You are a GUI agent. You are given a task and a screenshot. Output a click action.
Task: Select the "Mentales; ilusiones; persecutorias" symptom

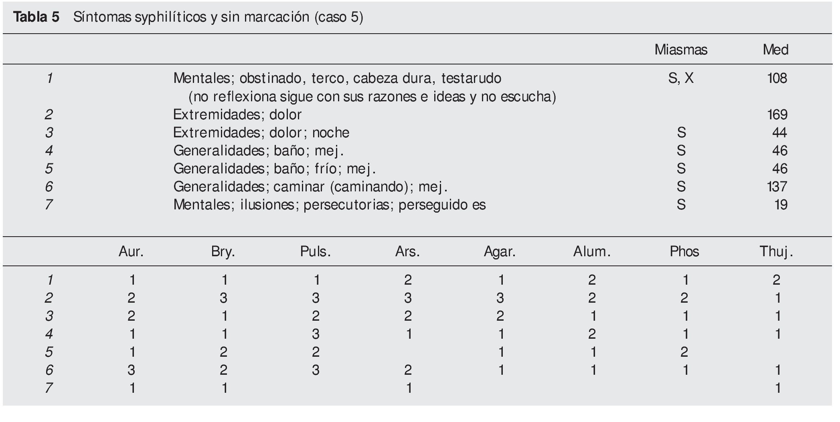tap(329, 205)
